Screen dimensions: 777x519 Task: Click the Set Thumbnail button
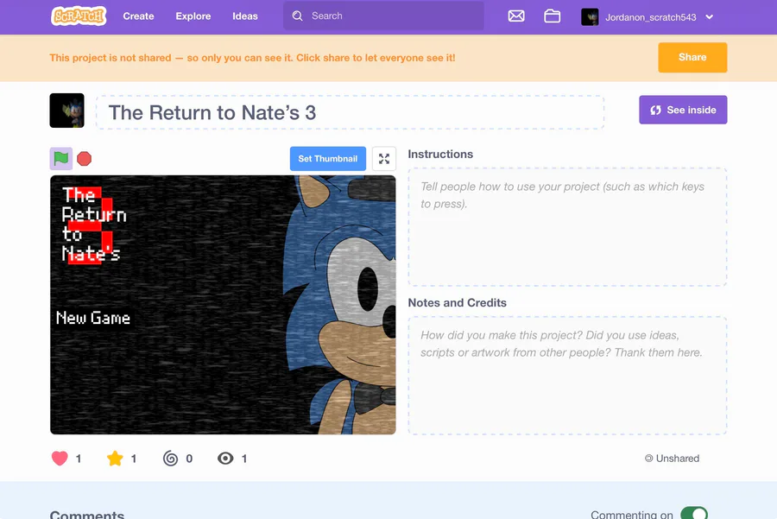pos(327,159)
